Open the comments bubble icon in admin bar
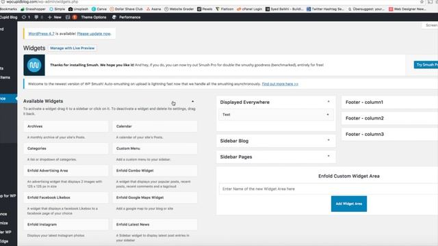 38,17
